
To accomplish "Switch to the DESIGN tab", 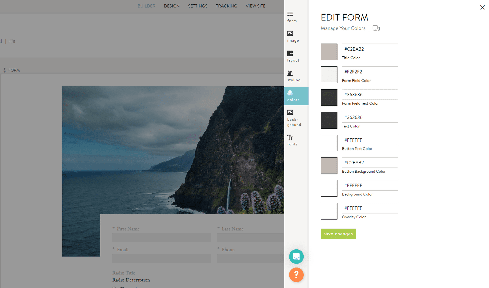I will (172, 6).
